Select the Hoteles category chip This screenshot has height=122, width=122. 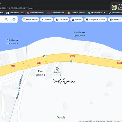click(47, 19)
